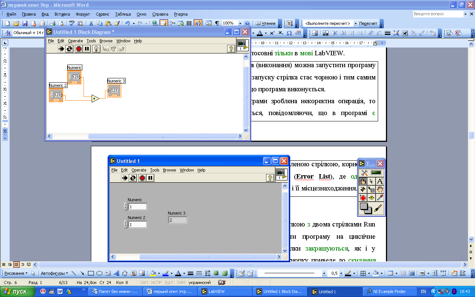Click Word subscript x₂ button
Viewport: 475px width, 297px height.
tap(280, 33)
